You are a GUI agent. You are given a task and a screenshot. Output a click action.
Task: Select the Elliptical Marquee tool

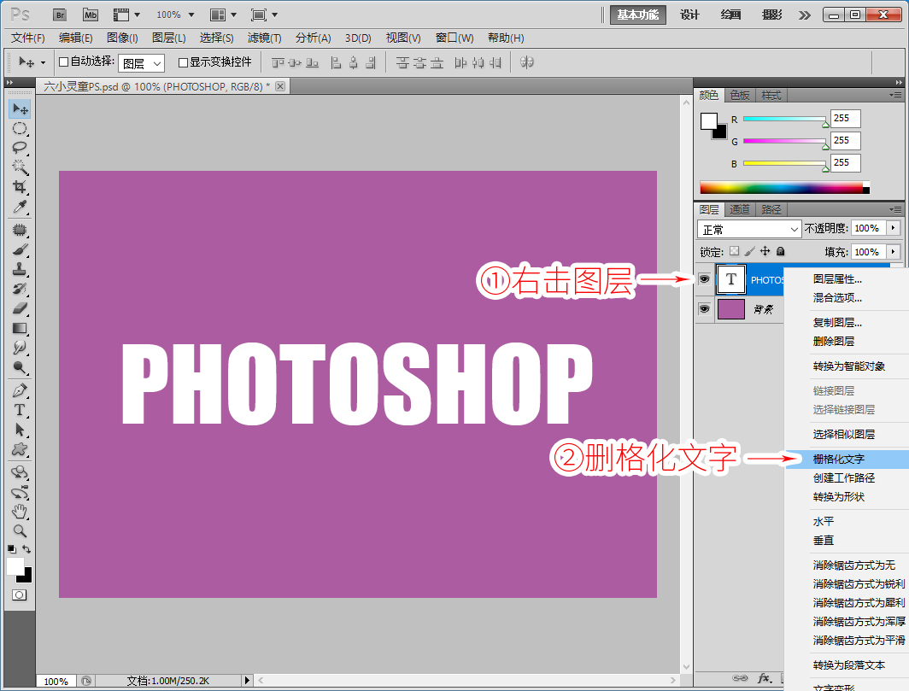click(20, 128)
